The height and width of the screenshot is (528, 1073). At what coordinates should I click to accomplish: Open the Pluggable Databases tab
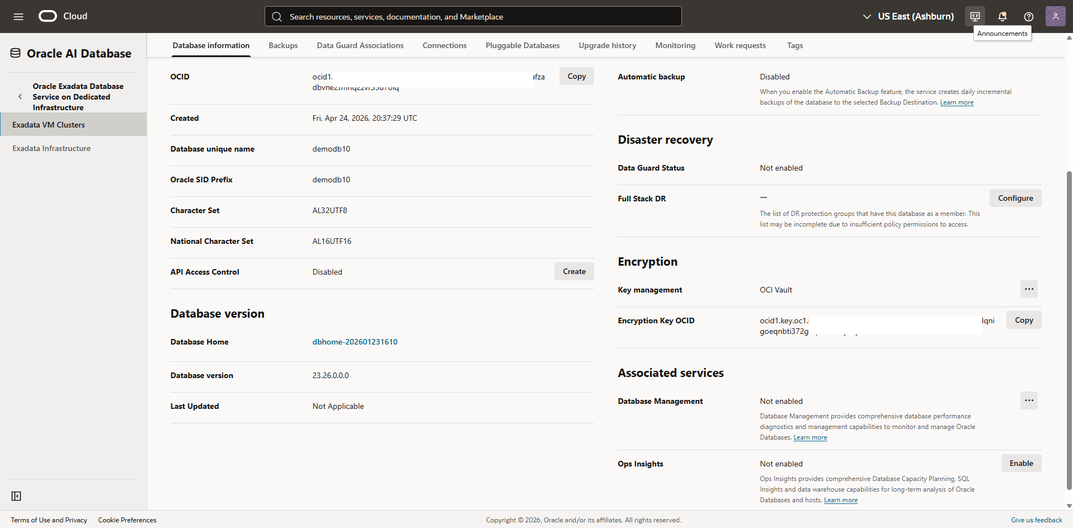[x=523, y=45]
